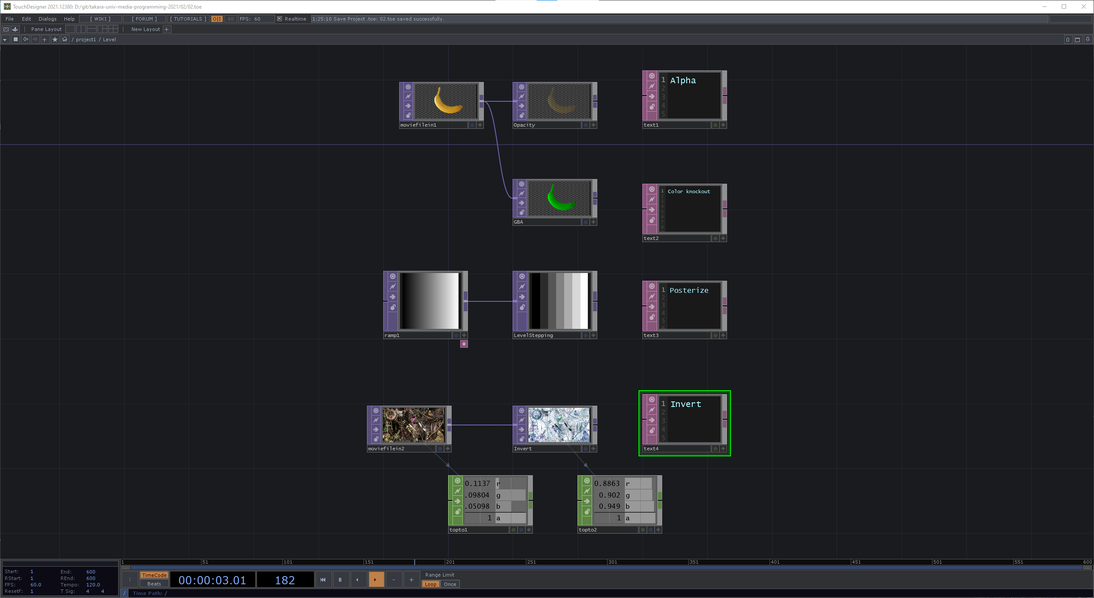
Task: Toggle the Realtime checkbox
Action: 280,19
